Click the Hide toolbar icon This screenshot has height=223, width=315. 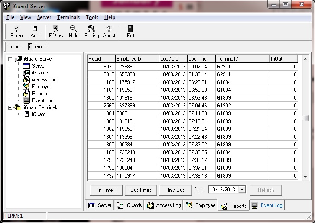73,29
